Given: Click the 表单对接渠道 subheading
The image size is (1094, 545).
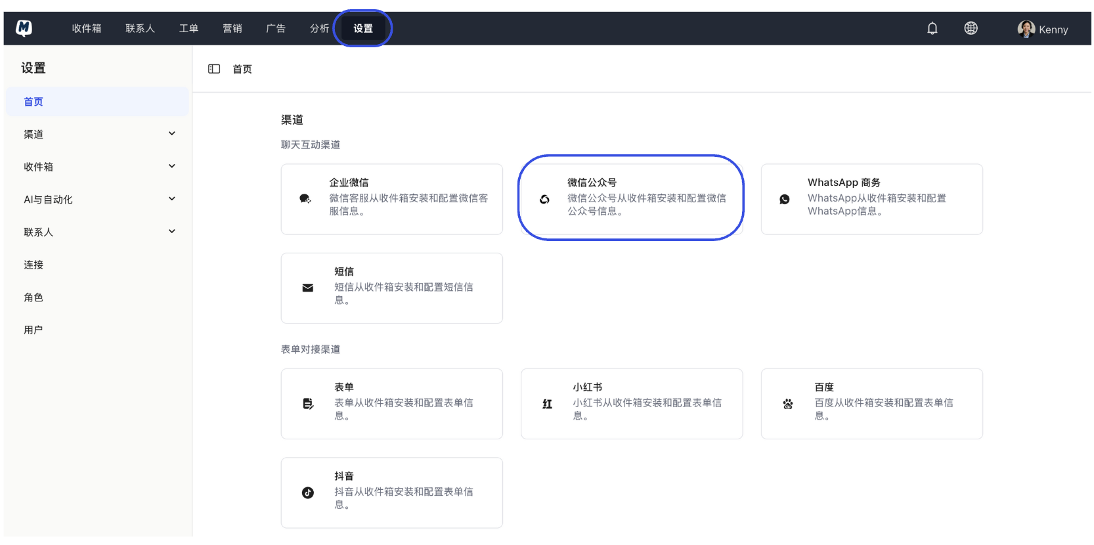Looking at the screenshot, I should pos(311,349).
